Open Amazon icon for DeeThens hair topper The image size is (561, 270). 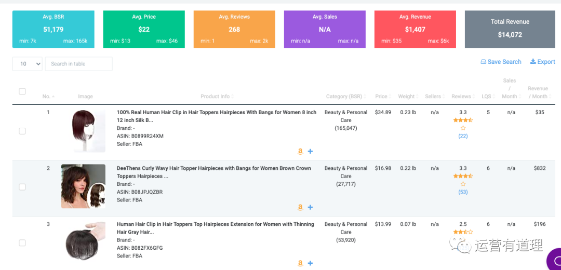click(300, 208)
